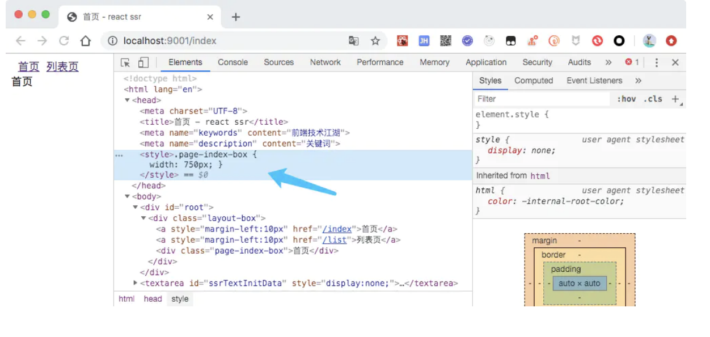Open a new browser tab
Screen dimensions: 710x337
(x=236, y=17)
